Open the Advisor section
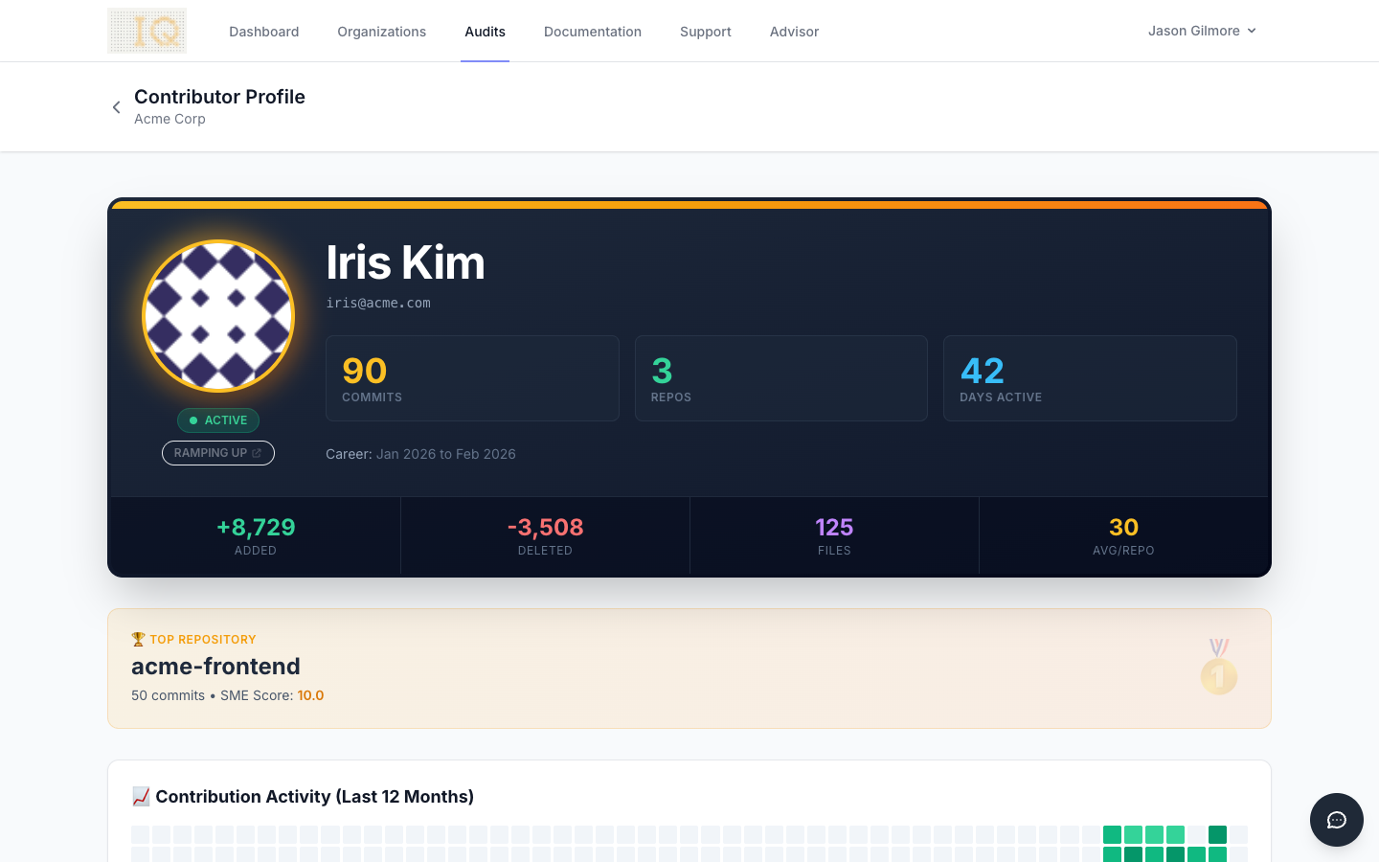The height and width of the screenshot is (862, 1379). [794, 31]
